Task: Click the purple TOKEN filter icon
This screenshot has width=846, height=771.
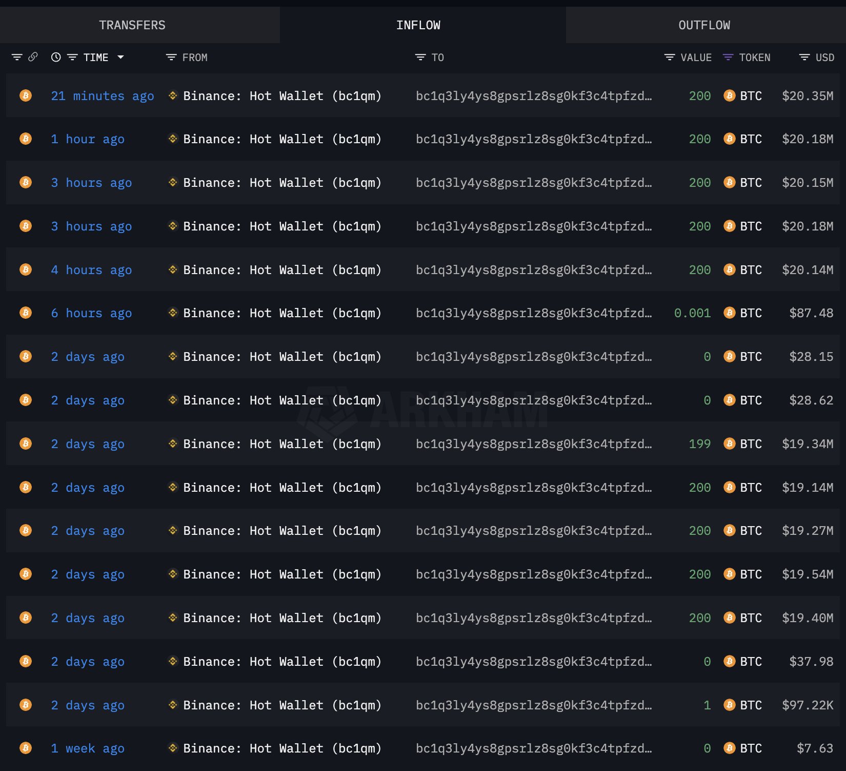Action: (x=728, y=57)
